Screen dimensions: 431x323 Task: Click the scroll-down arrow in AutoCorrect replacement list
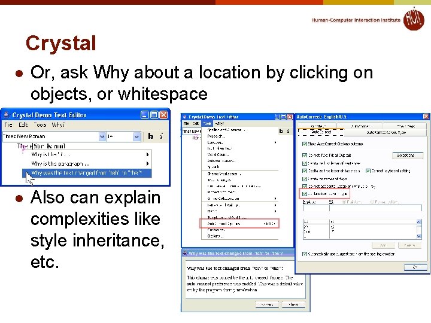(418, 236)
